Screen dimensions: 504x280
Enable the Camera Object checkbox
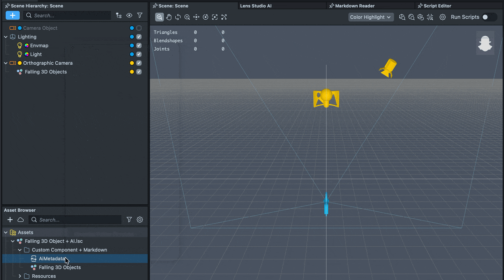click(139, 28)
